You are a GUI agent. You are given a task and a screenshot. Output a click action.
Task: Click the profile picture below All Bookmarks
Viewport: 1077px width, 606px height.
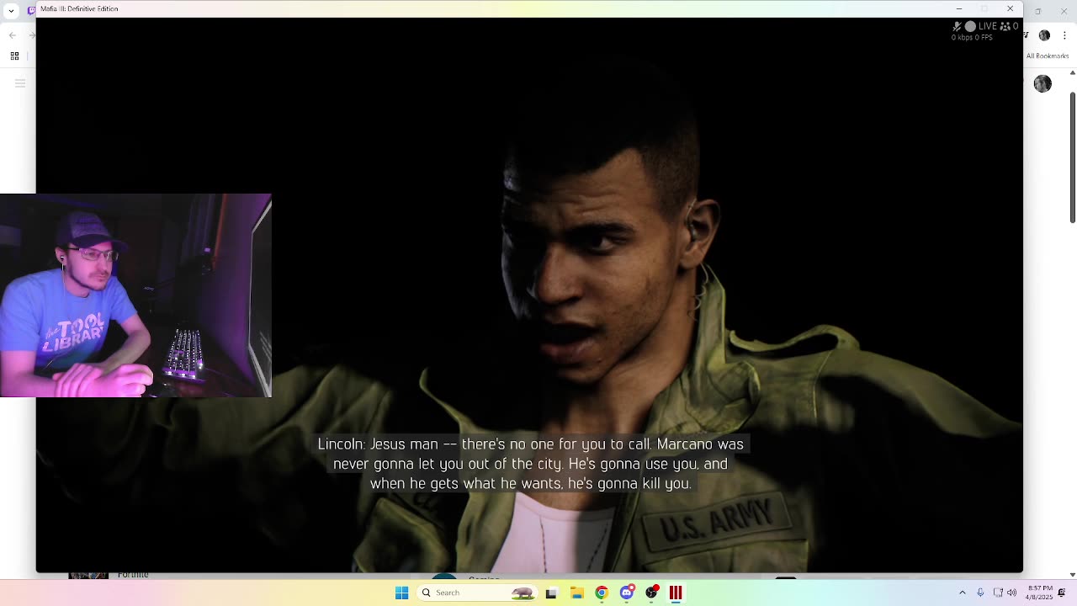(1043, 83)
